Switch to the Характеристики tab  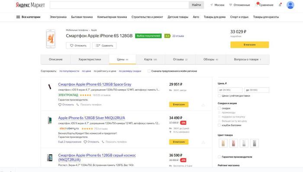90,59
